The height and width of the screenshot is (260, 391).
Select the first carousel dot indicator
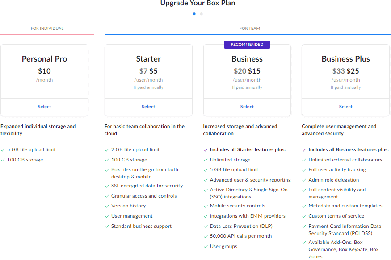194,14
